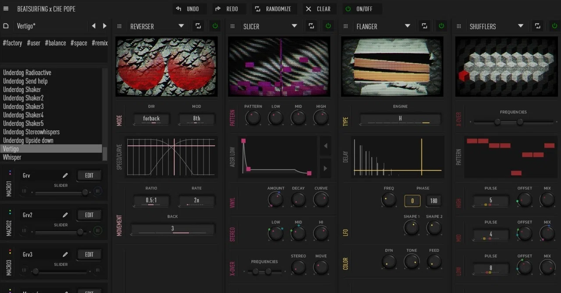
Task: Click the Flanger drag handle icon
Action: [x=346, y=26]
